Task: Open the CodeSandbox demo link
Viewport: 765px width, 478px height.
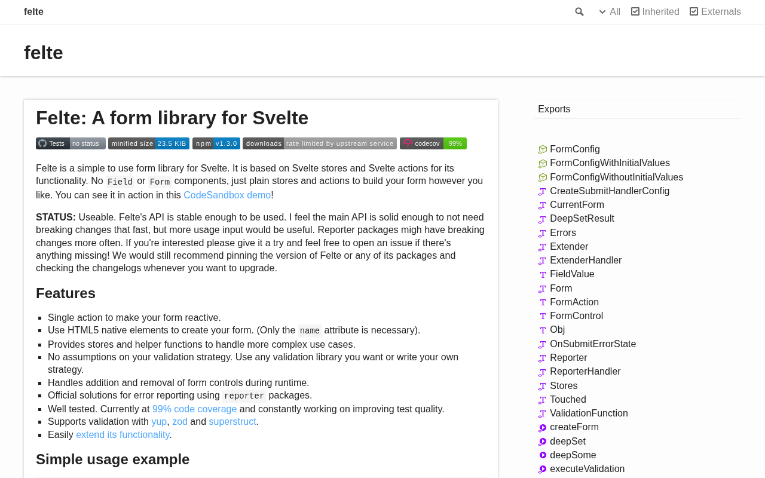Action: tap(227, 195)
